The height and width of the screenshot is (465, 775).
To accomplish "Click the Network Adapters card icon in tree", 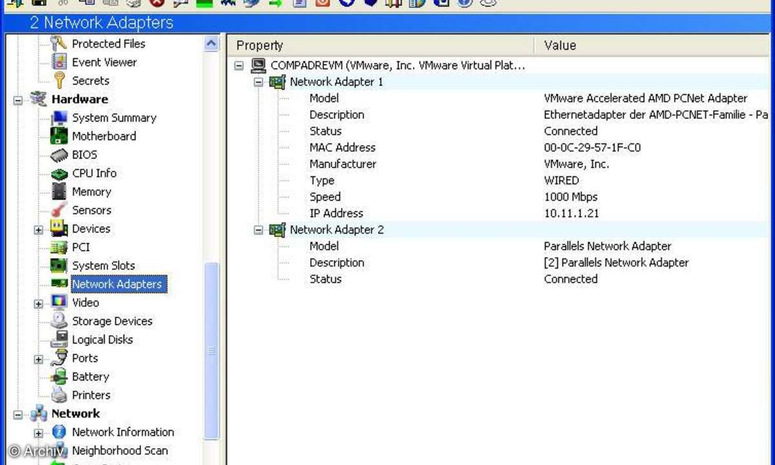I will [59, 284].
